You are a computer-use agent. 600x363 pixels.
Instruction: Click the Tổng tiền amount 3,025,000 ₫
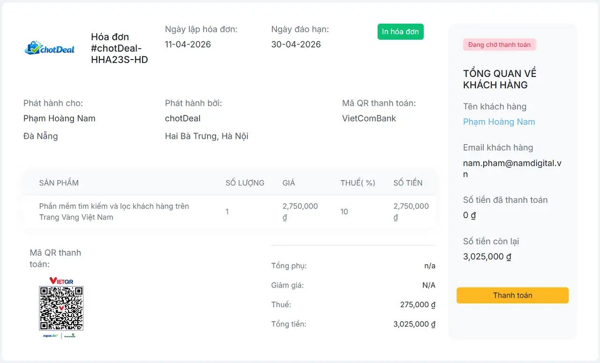[414, 324]
